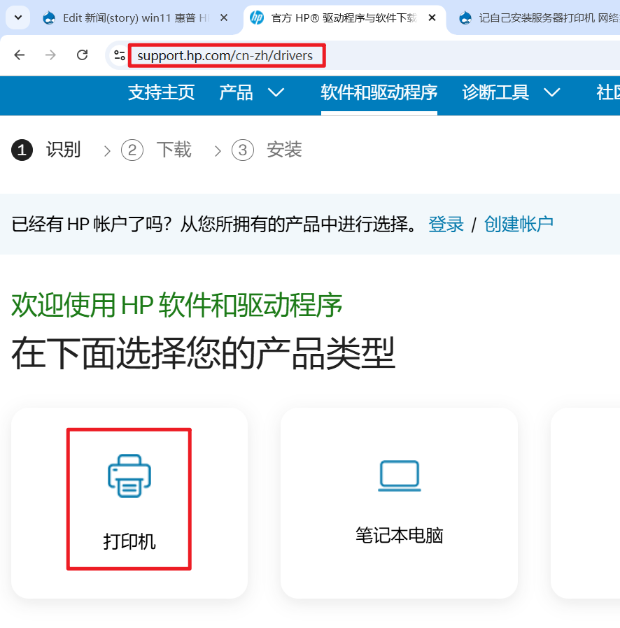Screen dimensions: 620x628
Task: View site information icon in address bar
Action: pos(120,55)
